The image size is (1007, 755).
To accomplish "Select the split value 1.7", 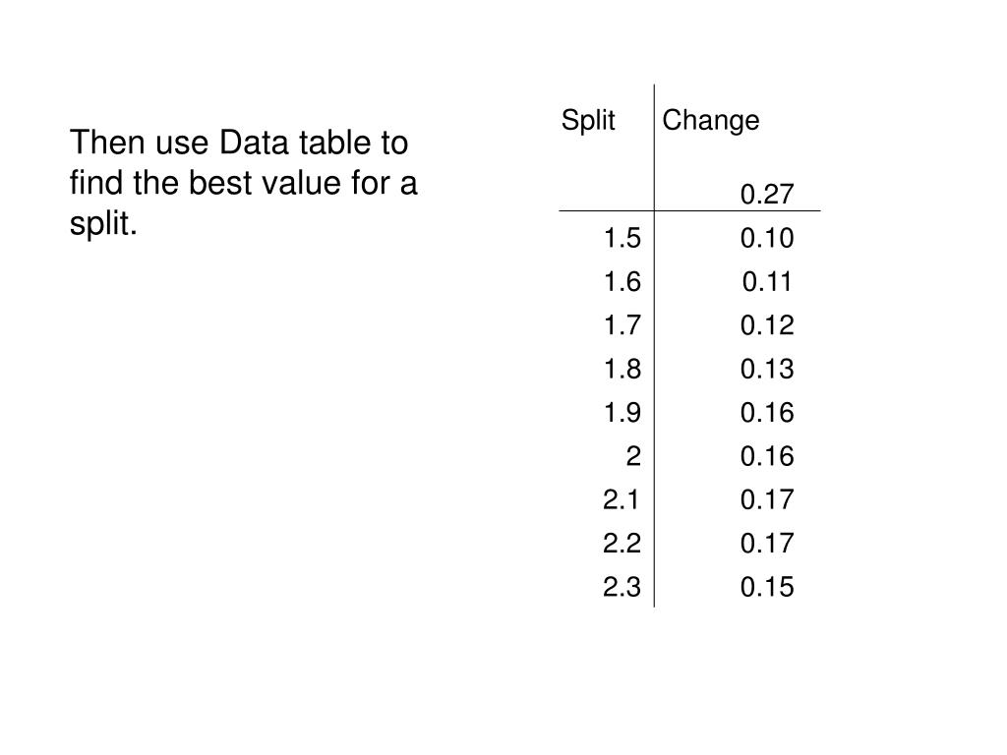I will (622, 325).
